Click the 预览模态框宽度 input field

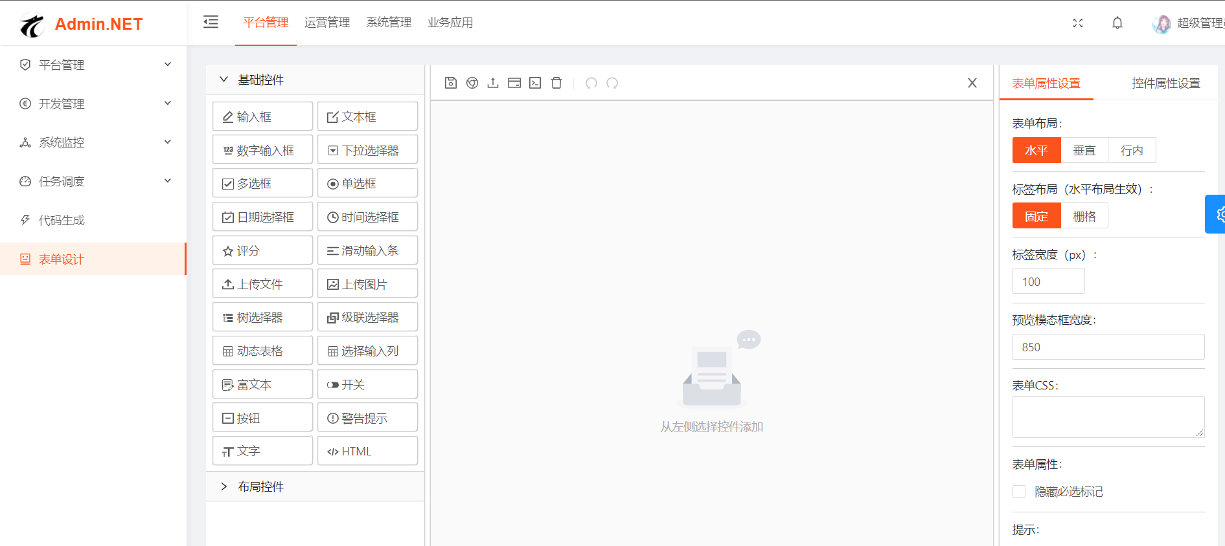pyautogui.click(x=1108, y=347)
